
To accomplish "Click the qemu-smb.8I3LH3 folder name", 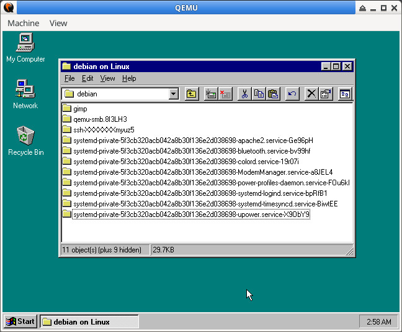I will tap(100, 119).
